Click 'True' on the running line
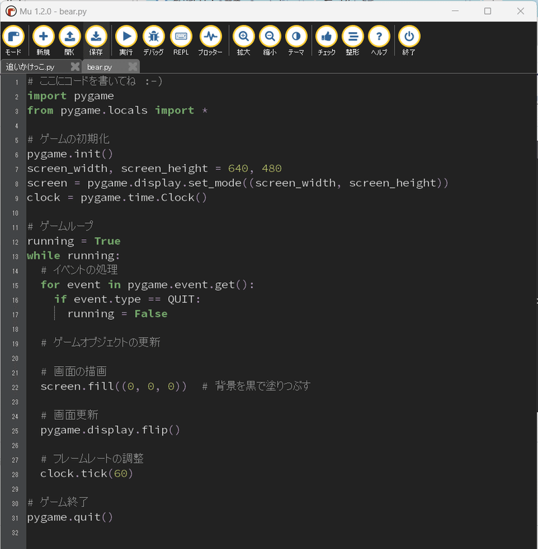538x549 pixels. click(x=107, y=241)
